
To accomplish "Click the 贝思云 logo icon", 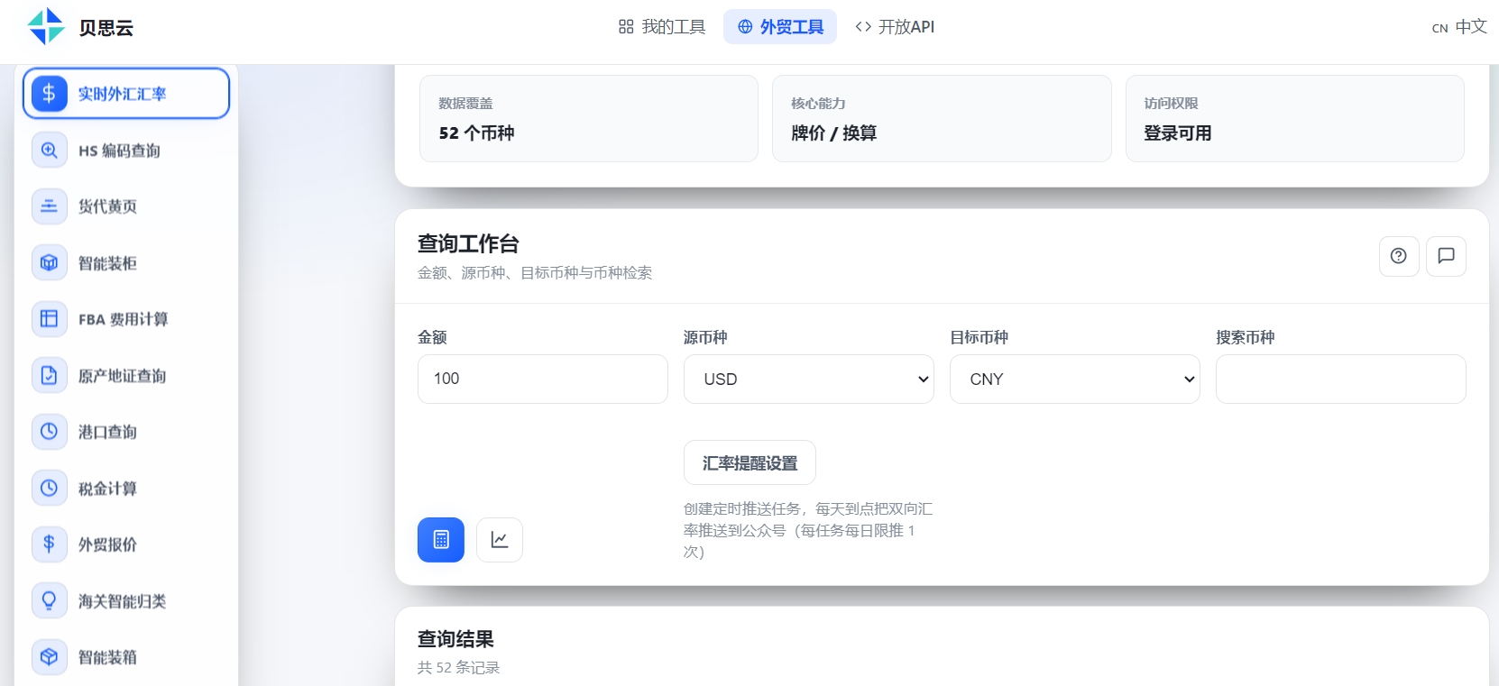I will click(46, 26).
